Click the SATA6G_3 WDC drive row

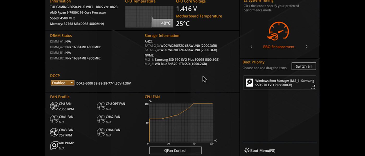tap(181, 46)
